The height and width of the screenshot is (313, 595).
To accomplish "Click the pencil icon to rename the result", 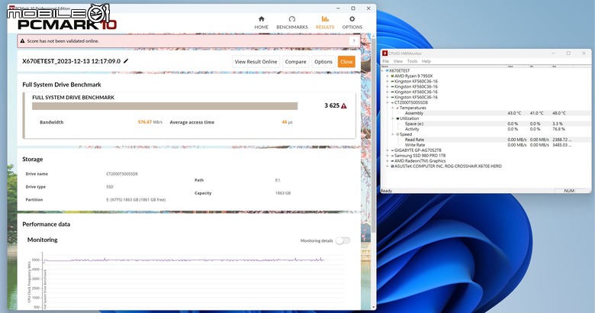I will [126, 61].
